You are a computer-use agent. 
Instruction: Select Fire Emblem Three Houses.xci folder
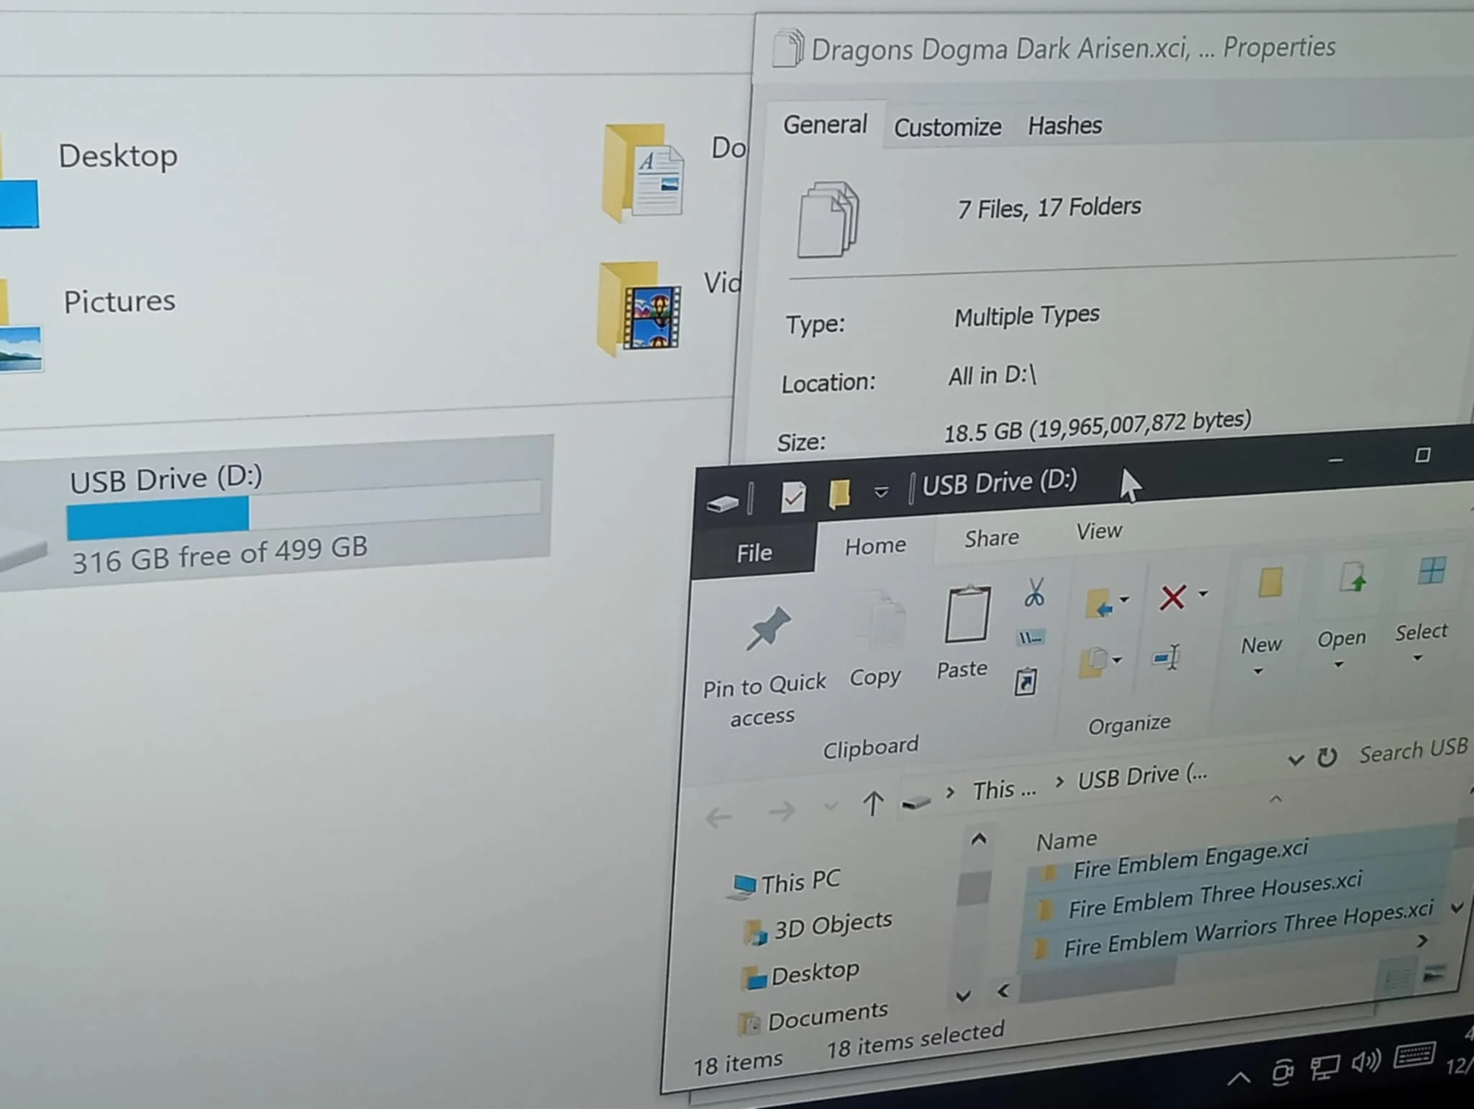point(1214,897)
